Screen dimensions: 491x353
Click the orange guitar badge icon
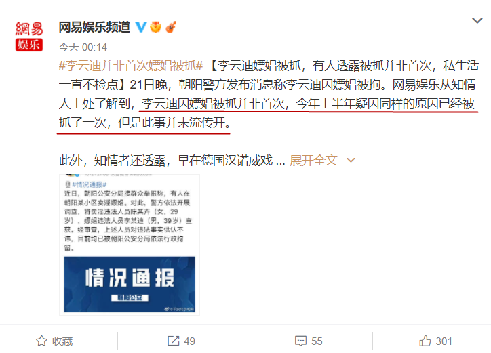(171, 27)
